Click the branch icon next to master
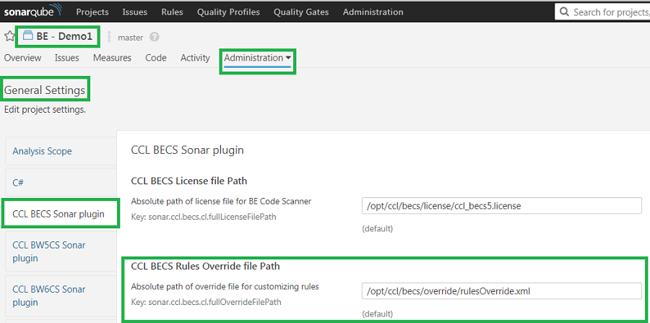 [x=110, y=37]
